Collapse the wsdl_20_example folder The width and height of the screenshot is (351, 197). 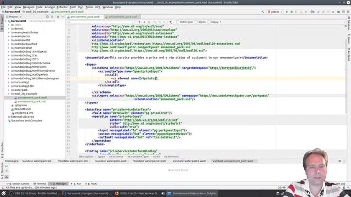[x=9, y=94]
